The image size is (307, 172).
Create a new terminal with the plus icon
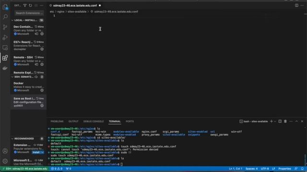pos(272,121)
